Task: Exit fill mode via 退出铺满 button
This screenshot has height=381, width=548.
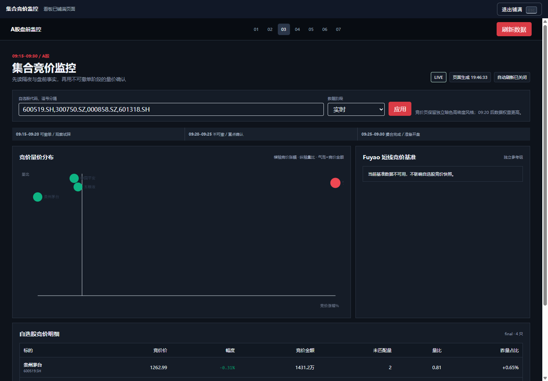Action: pyautogui.click(x=519, y=10)
